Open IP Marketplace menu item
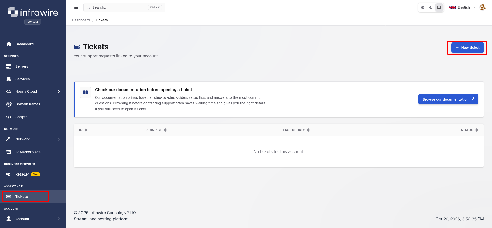 coord(33,152)
